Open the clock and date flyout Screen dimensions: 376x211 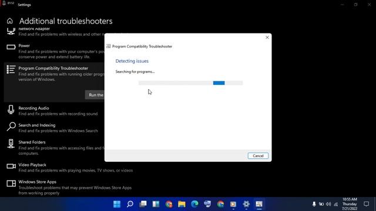point(350,204)
